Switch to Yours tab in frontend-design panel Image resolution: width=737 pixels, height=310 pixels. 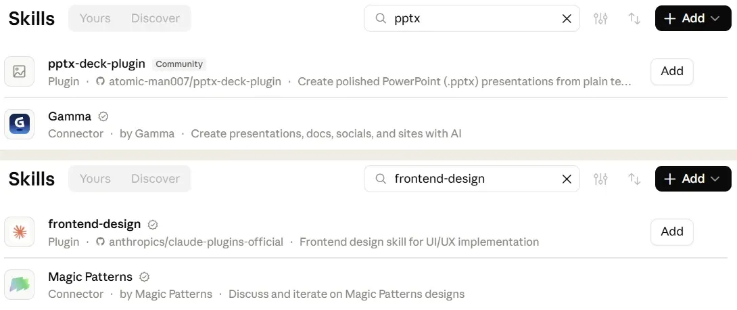pyautogui.click(x=95, y=179)
